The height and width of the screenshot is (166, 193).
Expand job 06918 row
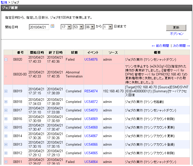pos(6,102)
